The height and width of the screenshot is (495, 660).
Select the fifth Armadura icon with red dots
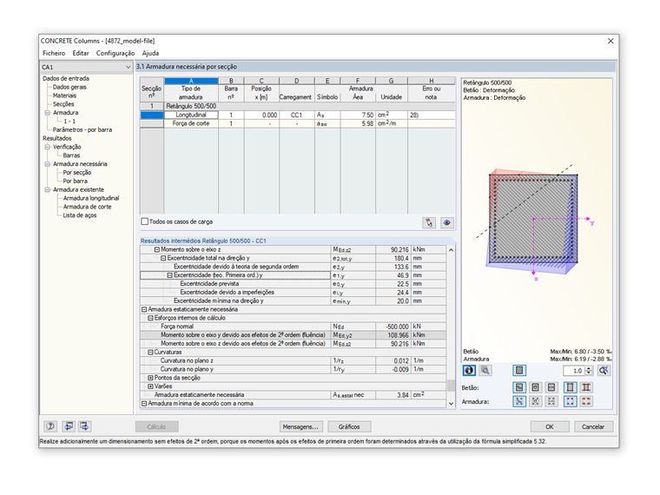(586, 401)
